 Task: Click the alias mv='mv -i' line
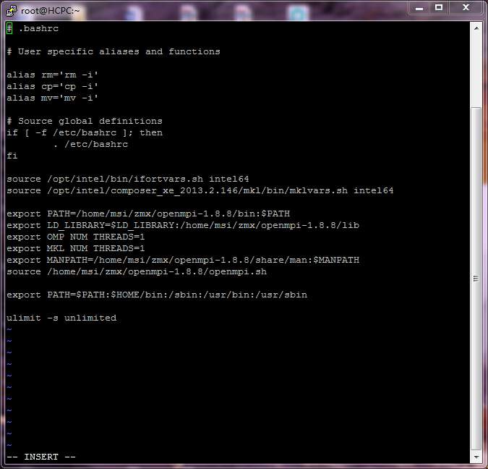52,98
